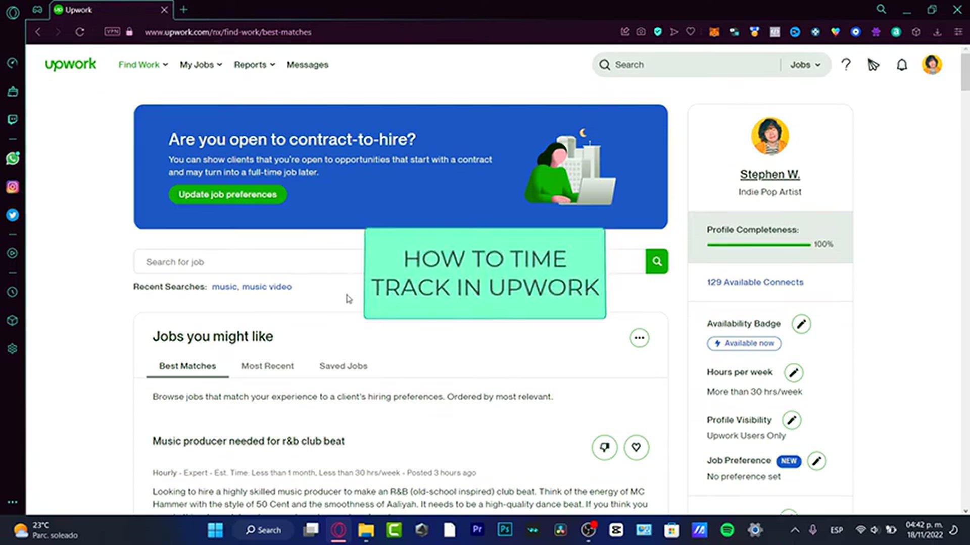Reload the page
Image resolution: width=970 pixels, height=545 pixels.
click(x=80, y=32)
